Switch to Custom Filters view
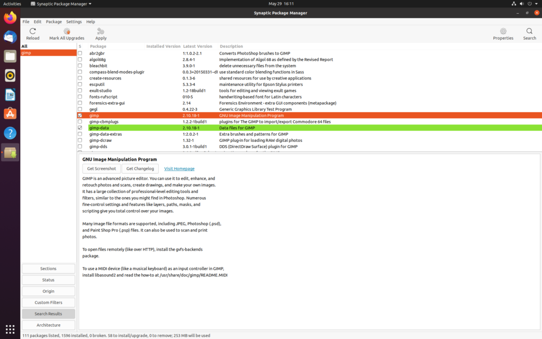542x339 pixels. pos(48,302)
